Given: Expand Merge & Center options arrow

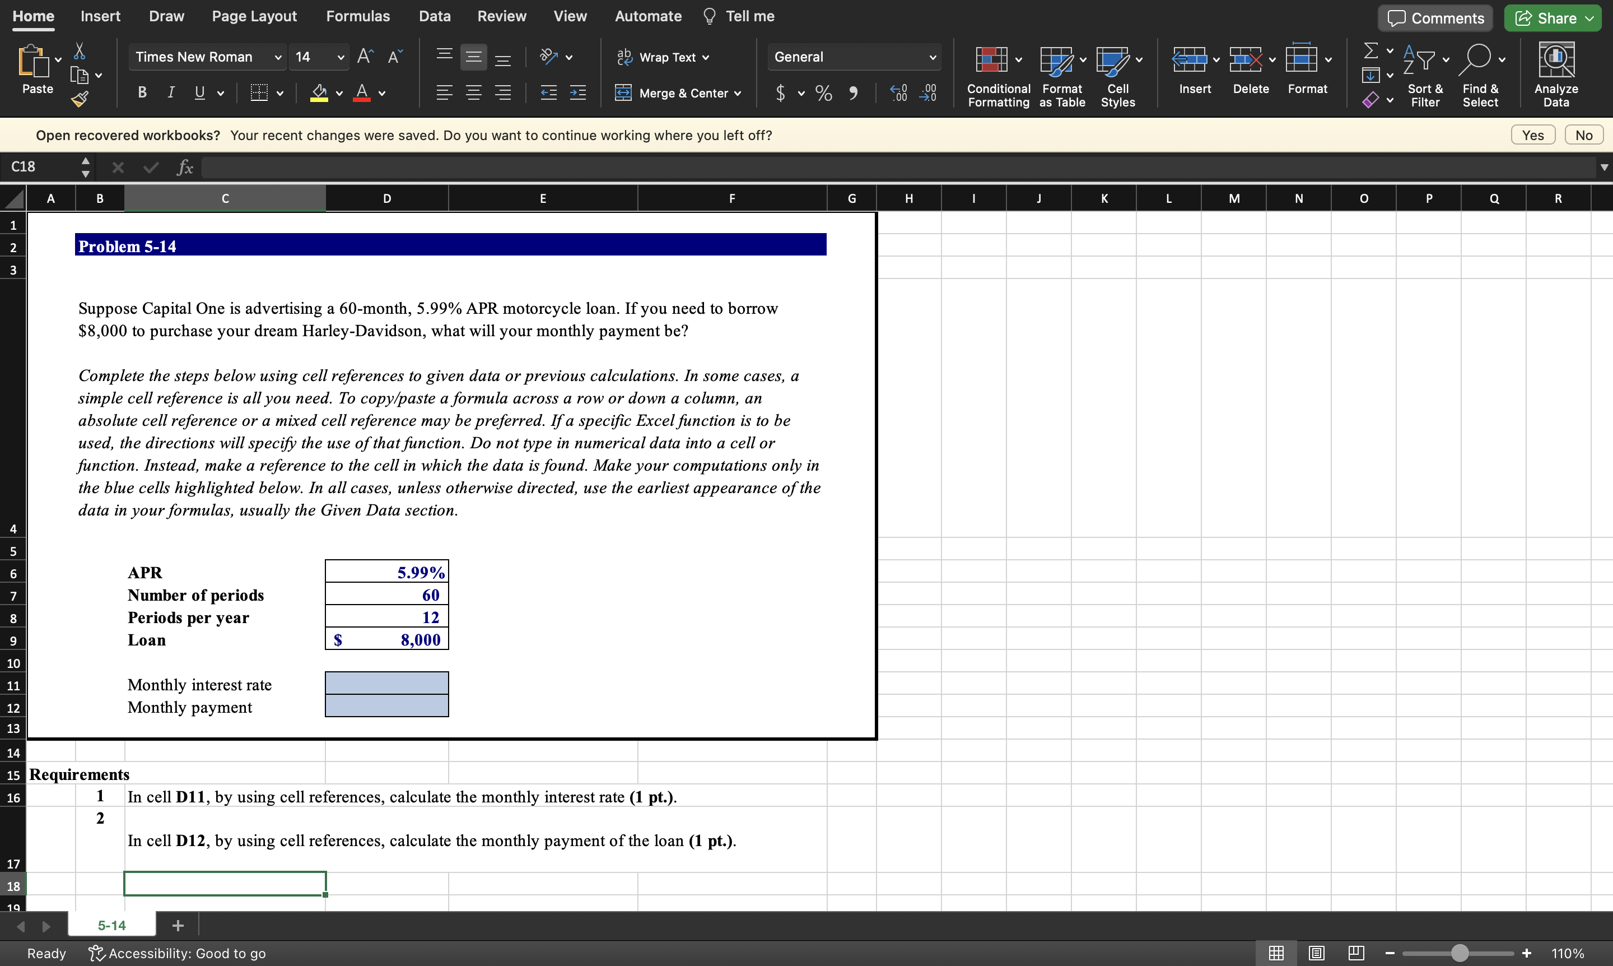Looking at the screenshot, I should point(738,93).
